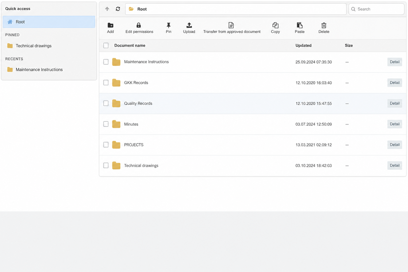Open the Quality Records folder name
Screen dimensions: 408x272
138,103
